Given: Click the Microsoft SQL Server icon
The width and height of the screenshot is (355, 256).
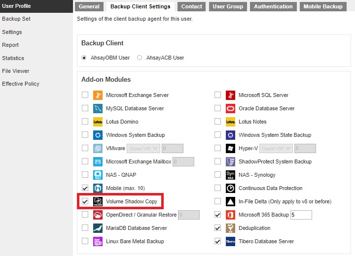Looking at the screenshot, I should click(x=230, y=95).
